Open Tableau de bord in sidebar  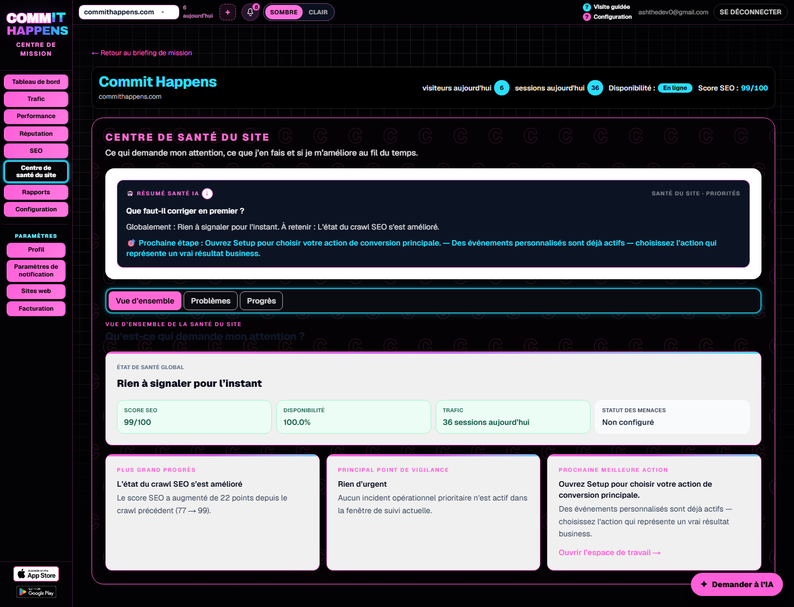pyautogui.click(x=36, y=82)
